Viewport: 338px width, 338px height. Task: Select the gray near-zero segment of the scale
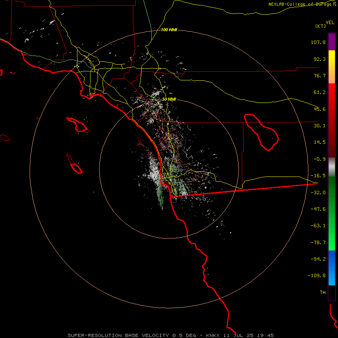[332, 167]
